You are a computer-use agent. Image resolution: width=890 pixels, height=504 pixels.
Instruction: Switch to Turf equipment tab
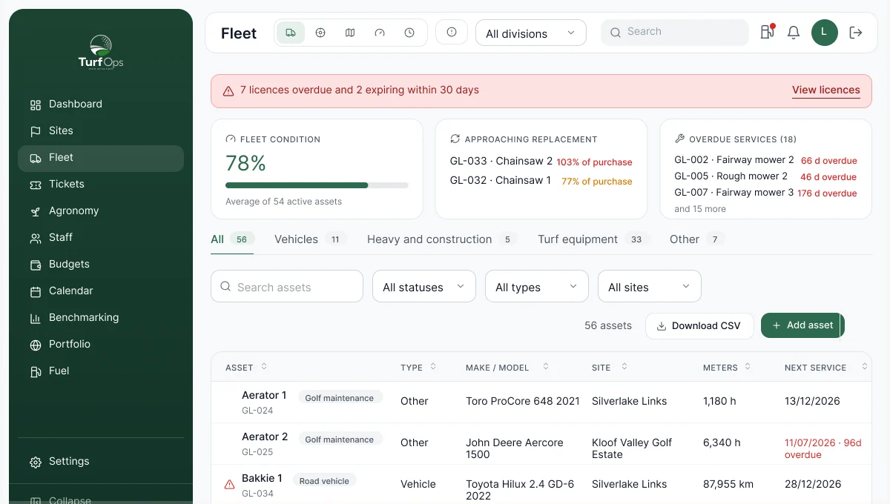(593, 239)
